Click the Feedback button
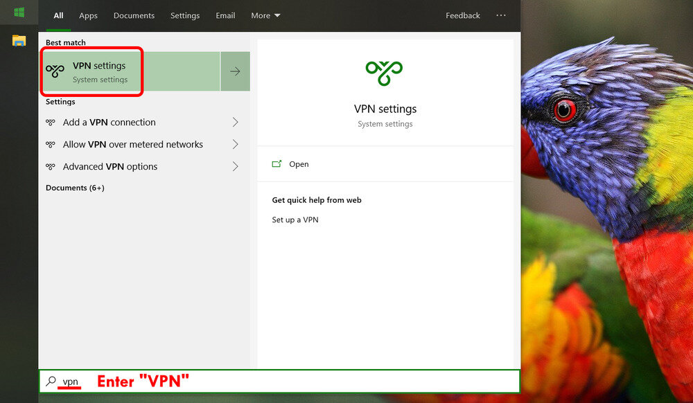Screen dimensions: 693x403 point(463,15)
